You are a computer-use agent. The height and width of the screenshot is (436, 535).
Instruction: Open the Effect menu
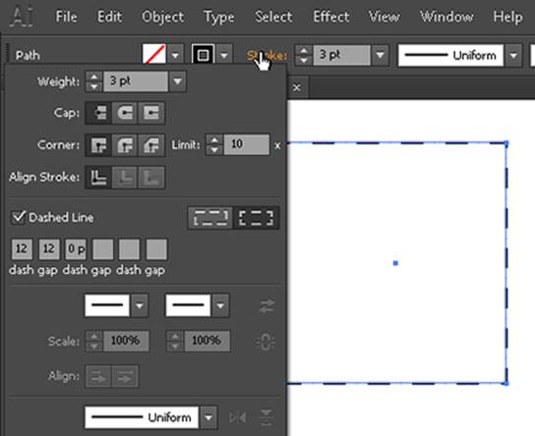[331, 17]
